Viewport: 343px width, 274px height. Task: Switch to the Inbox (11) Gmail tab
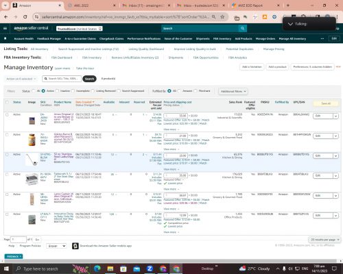pos(147,5)
